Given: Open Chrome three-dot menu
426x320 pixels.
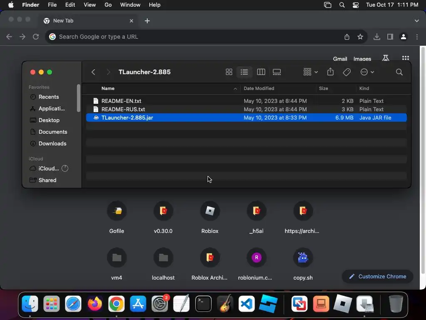Looking at the screenshot, I should coord(417,37).
